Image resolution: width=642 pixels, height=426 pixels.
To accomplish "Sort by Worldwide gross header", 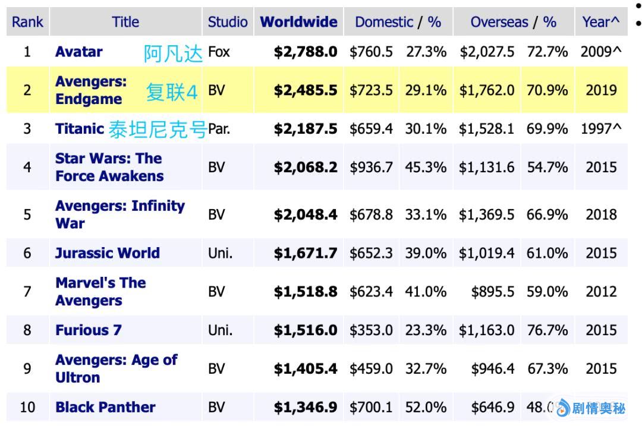I will [x=298, y=22].
